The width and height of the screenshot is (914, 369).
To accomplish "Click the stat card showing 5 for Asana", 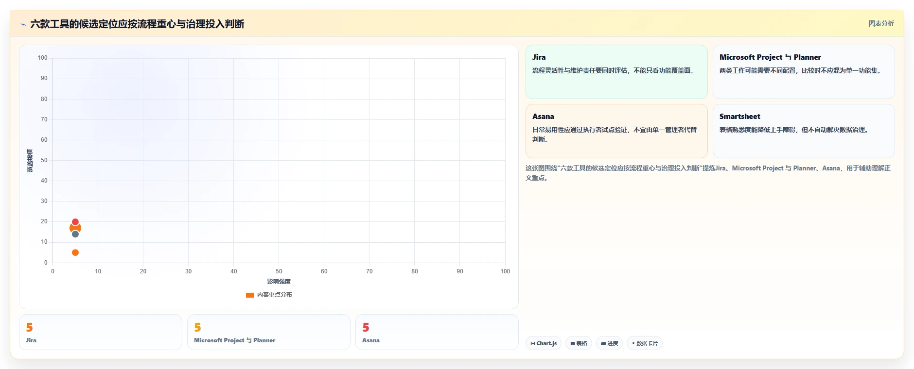I will click(437, 332).
